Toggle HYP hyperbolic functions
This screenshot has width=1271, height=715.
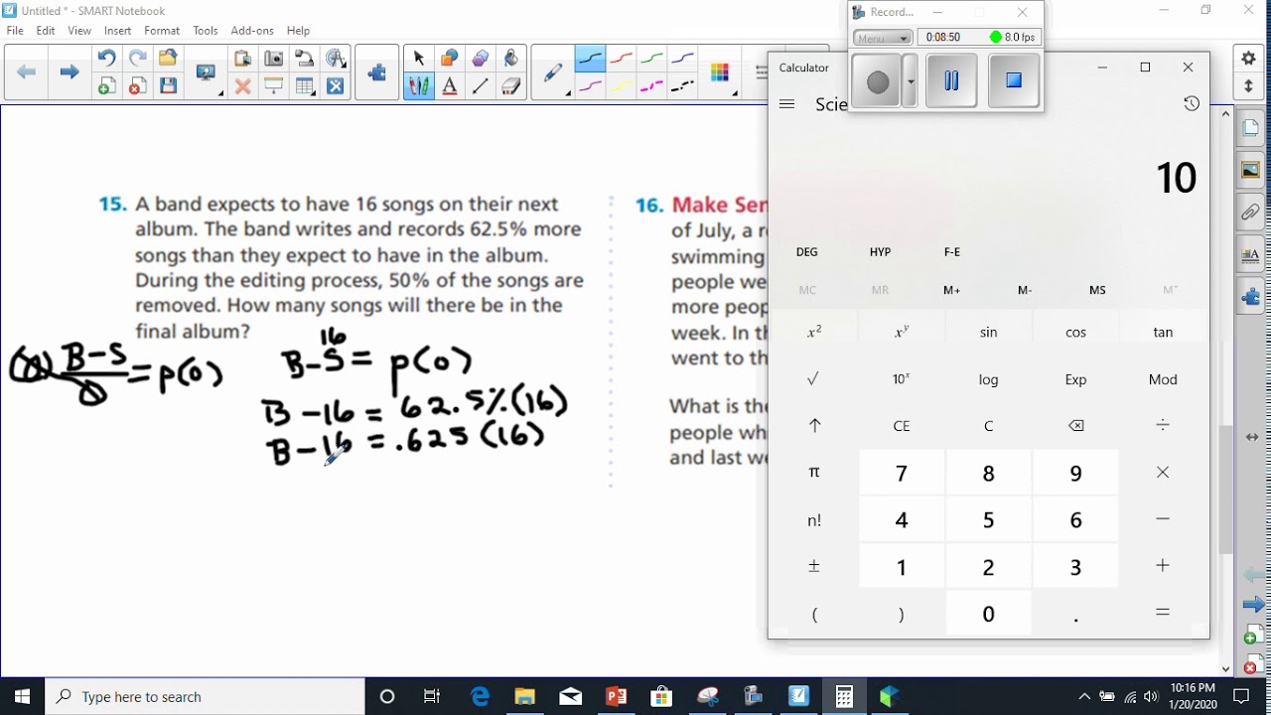[880, 252]
